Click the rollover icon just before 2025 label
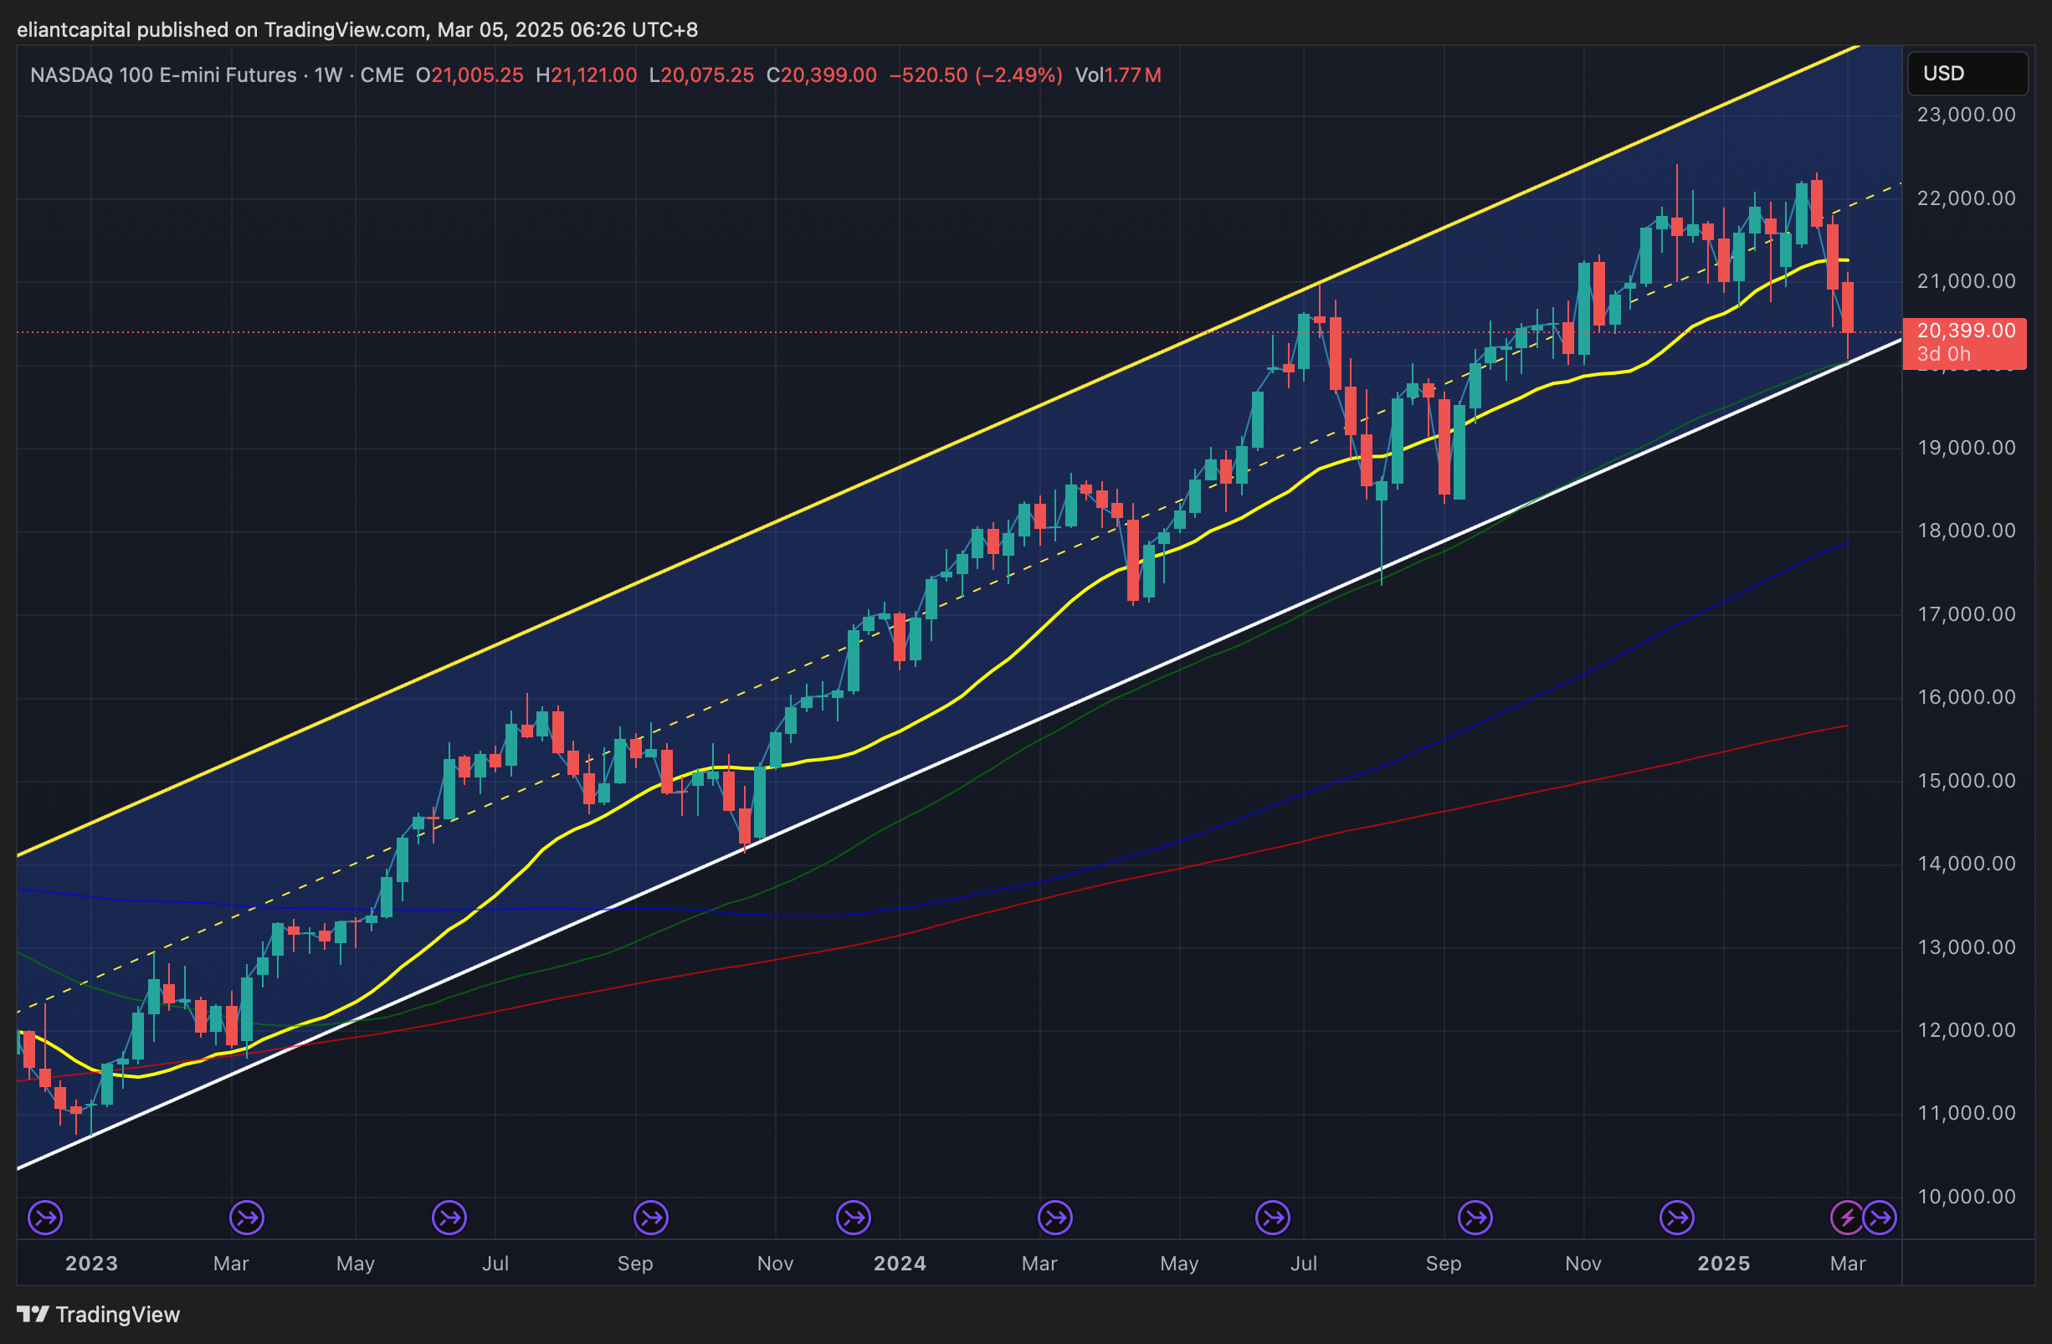This screenshot has width=2052, height=1344. tap(1677, 1218)
